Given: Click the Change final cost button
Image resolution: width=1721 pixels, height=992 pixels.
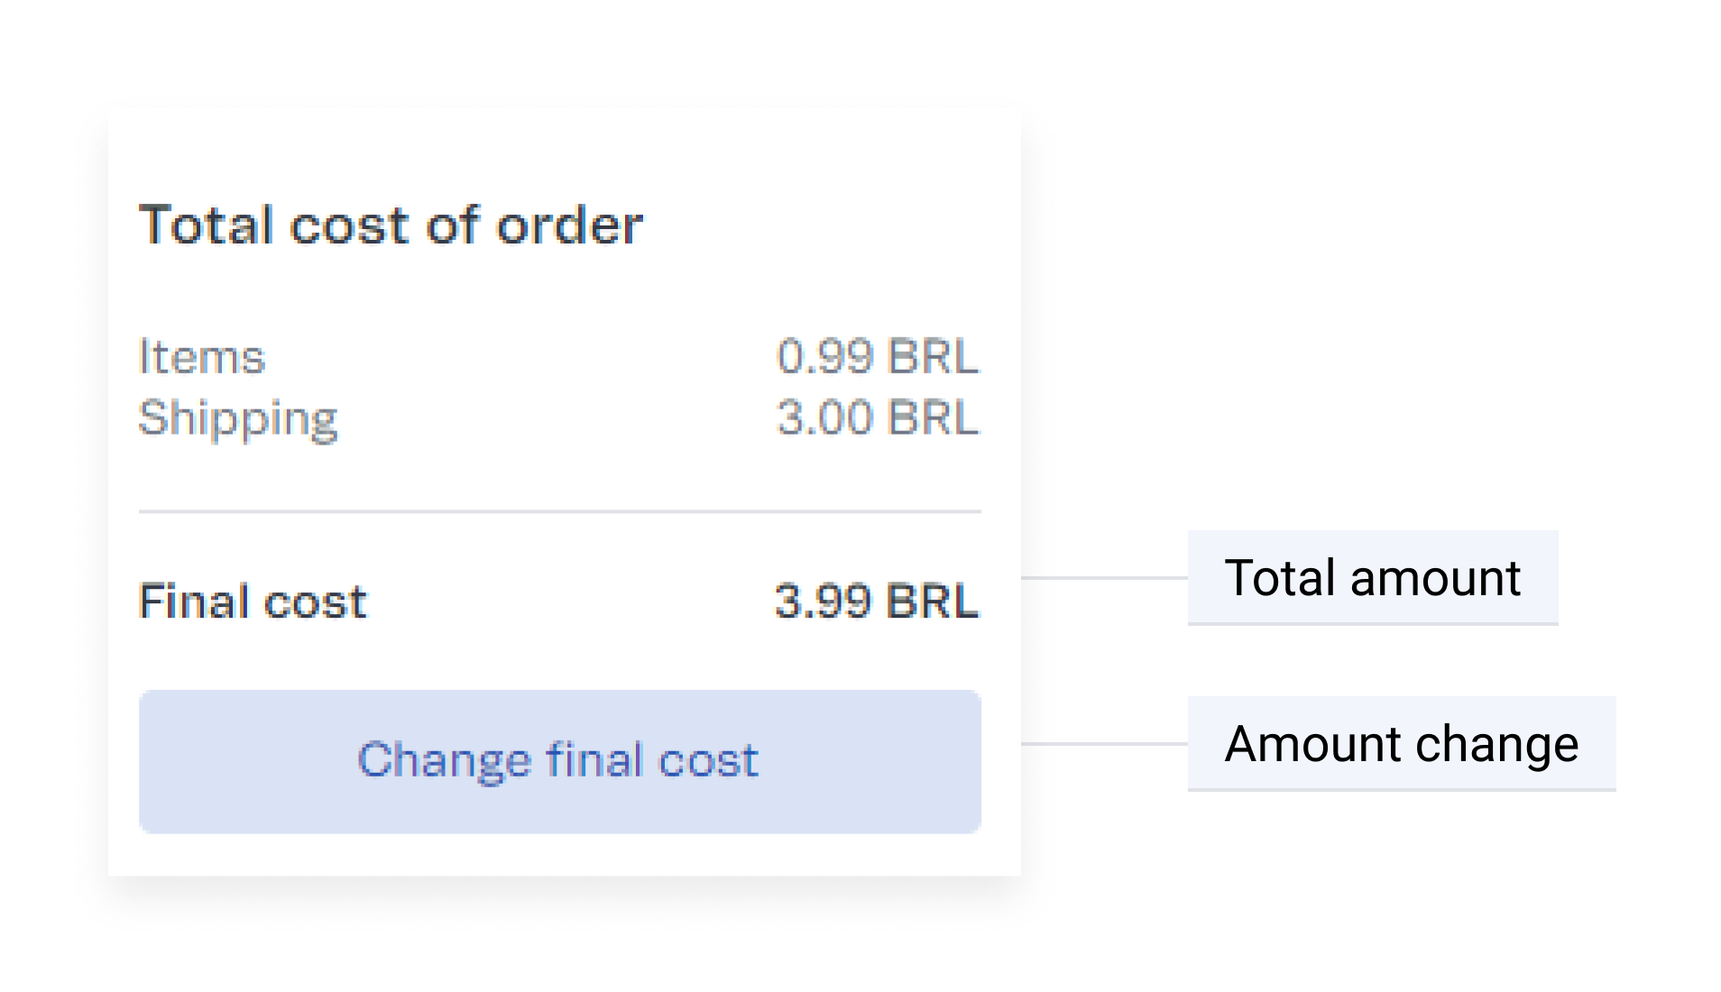Looking at the screenshot, I should 559,760.
